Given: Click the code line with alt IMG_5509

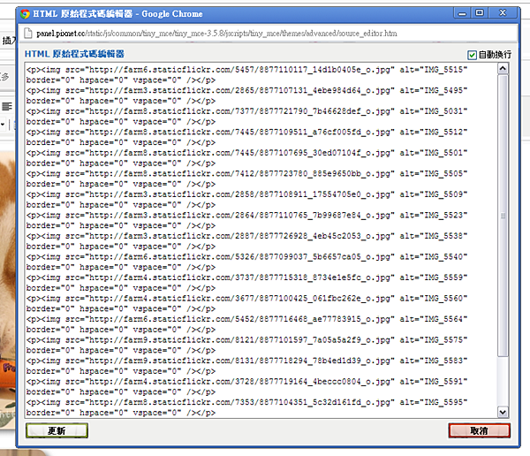Looking at the screenshot, I should pyautogui.click(x=246, y=194).
